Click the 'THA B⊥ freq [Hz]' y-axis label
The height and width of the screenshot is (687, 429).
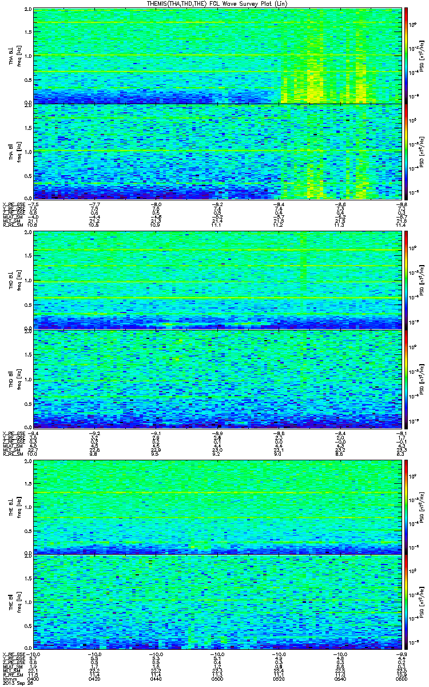[15, 56]
